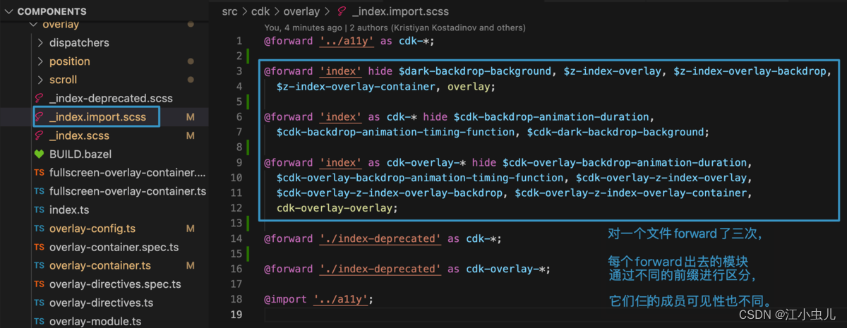Open BUILD.bazel file
847x328 pixels.
point(80,154)
